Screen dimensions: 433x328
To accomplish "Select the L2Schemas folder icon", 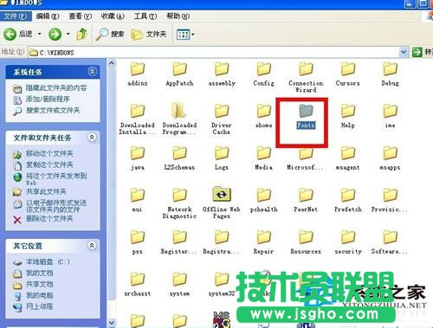I will click(x=179, y=153).
